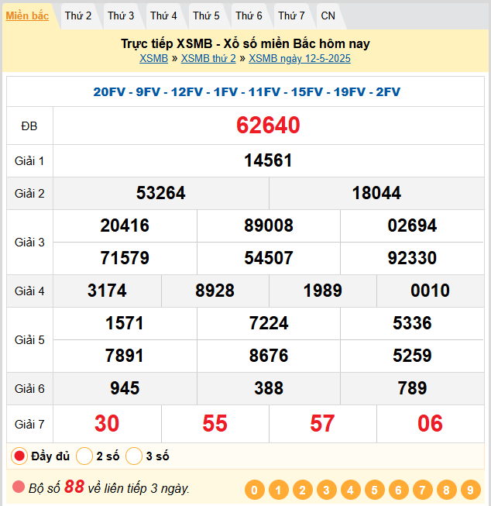Click the Giải 3 number 02694
491x506 pixels.
coord(412,225)
